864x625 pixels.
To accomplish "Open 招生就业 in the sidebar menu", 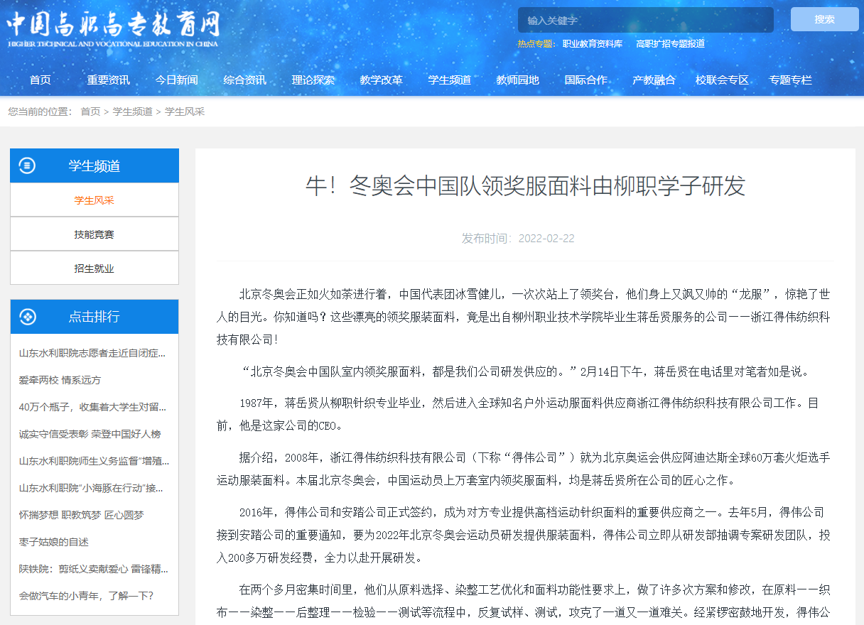I will pyautogui.click(x=94, y=268).
